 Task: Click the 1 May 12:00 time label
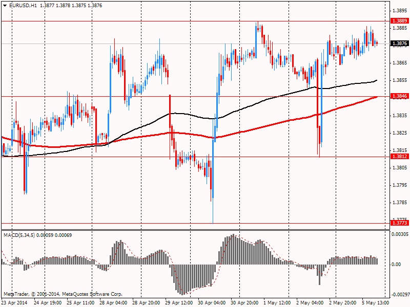[x=277, y=303]
